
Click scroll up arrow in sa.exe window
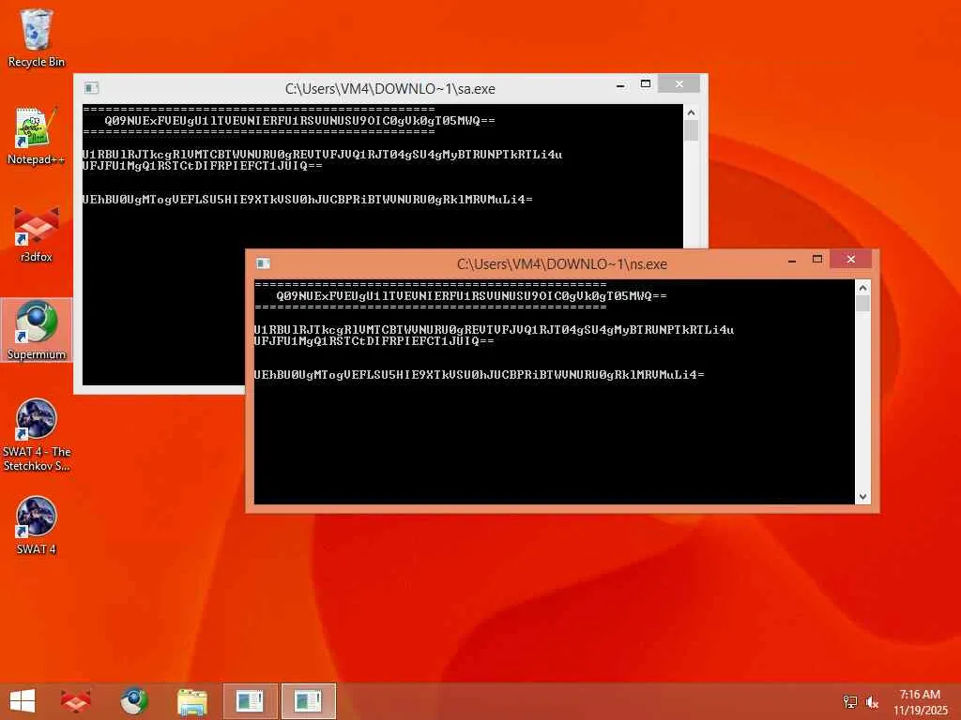[x=692, y=112]
